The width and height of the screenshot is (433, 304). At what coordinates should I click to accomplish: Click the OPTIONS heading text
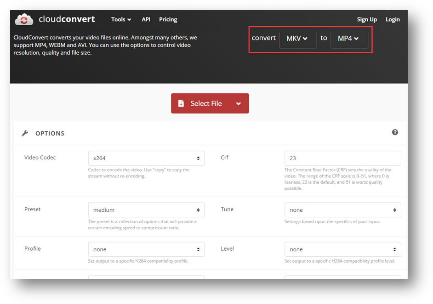[50, 134]
